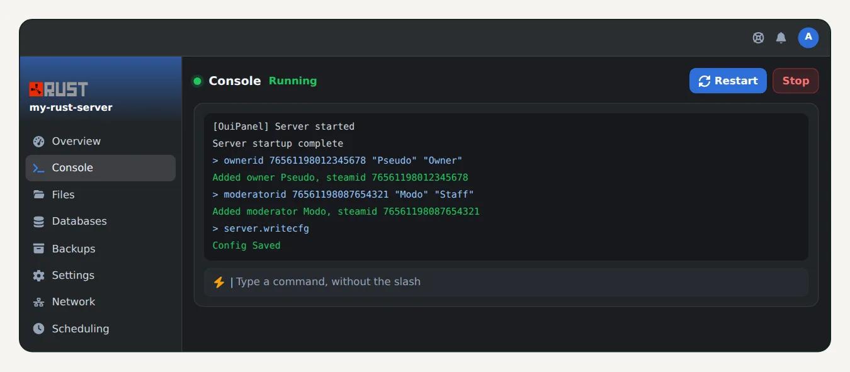Open the help lifebuoy icon
The width and height of the screenshot is (850, 372).
coord(758,38)
